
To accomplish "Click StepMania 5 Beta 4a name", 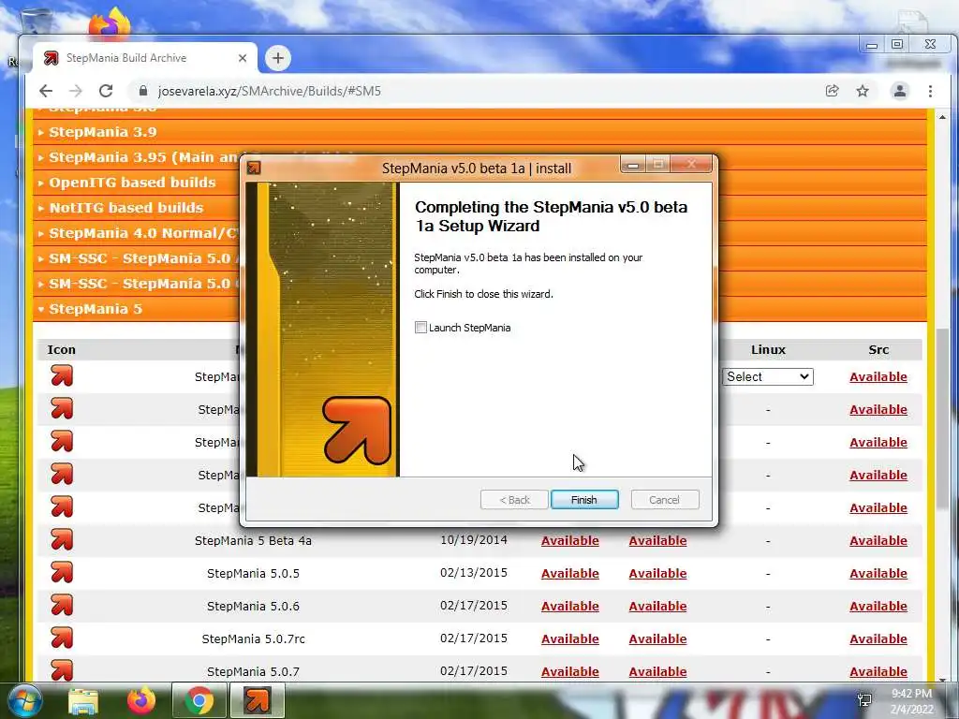I will pos(253,540).
